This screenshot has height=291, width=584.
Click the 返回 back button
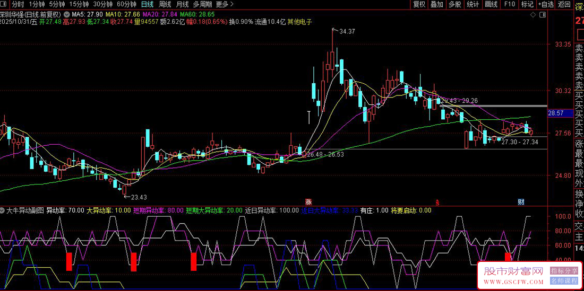click(x=564, y=4)
